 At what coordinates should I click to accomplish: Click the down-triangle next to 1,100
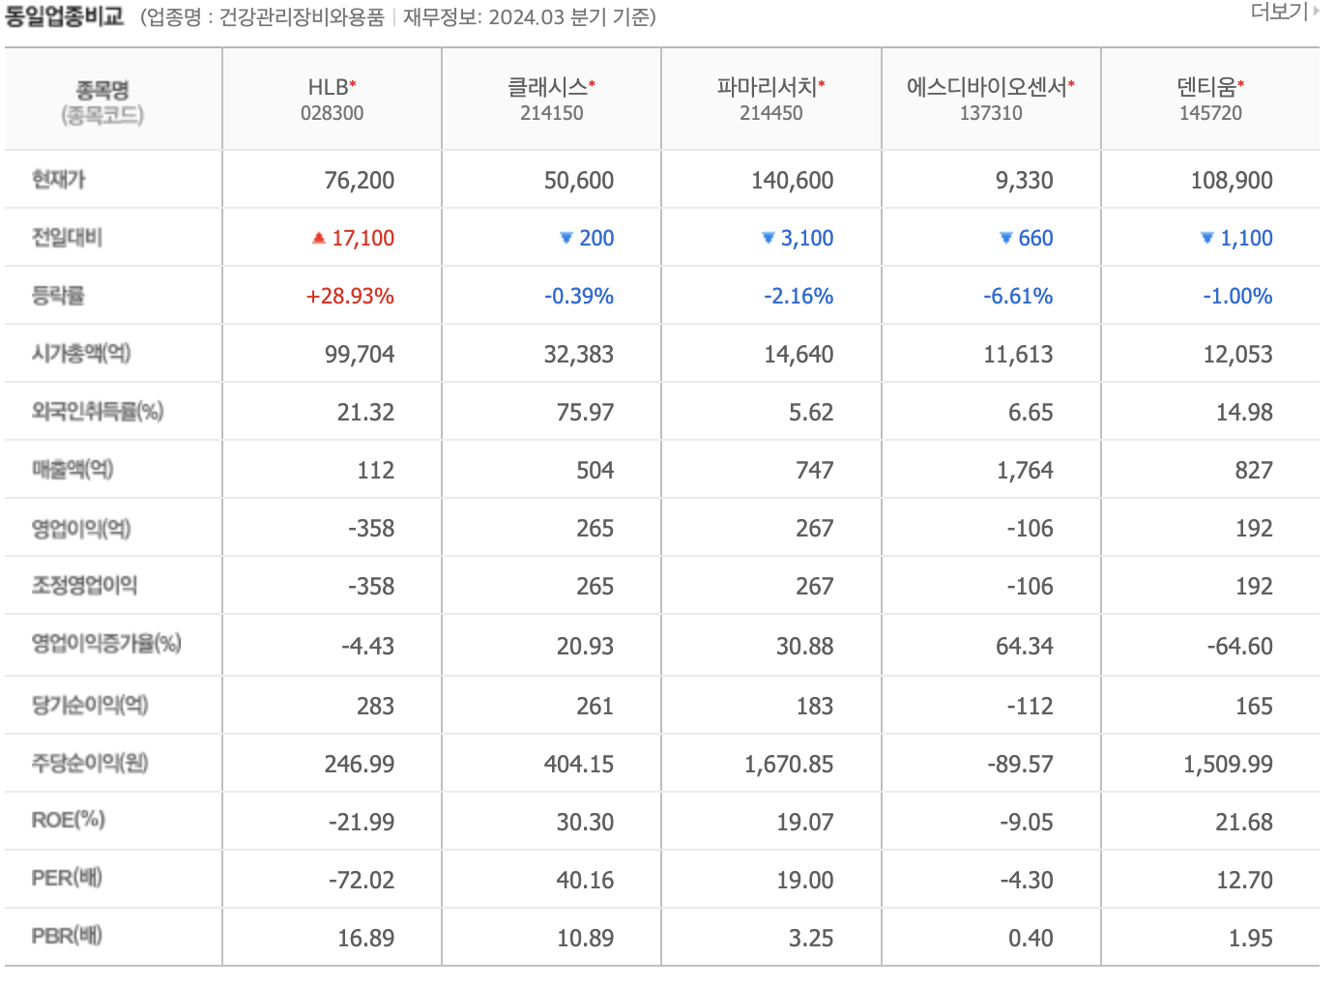pyautogui.click(x=1207, y=238)
